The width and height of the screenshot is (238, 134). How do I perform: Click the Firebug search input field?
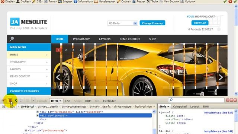pos(196,100)
